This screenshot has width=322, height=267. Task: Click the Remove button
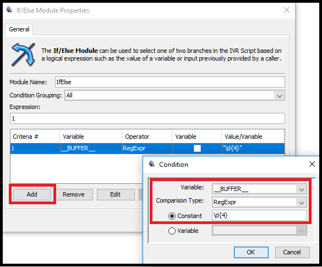tap(74, 194)
